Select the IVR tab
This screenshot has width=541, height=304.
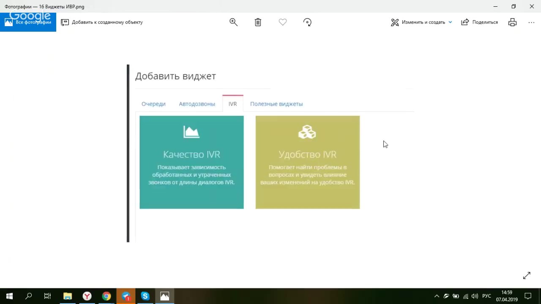(x=233, y=104)
